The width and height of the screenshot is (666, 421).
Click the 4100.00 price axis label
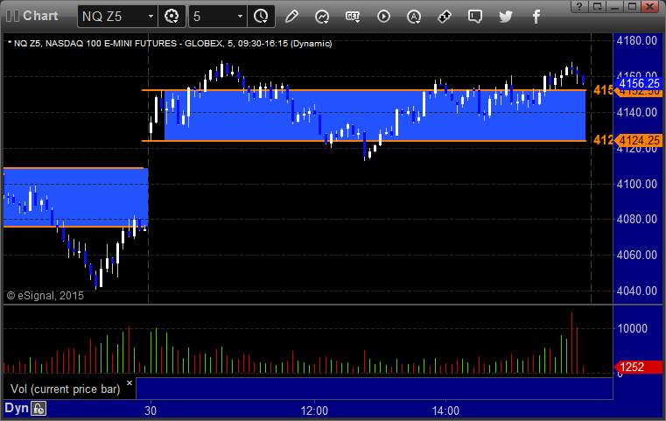637,185
